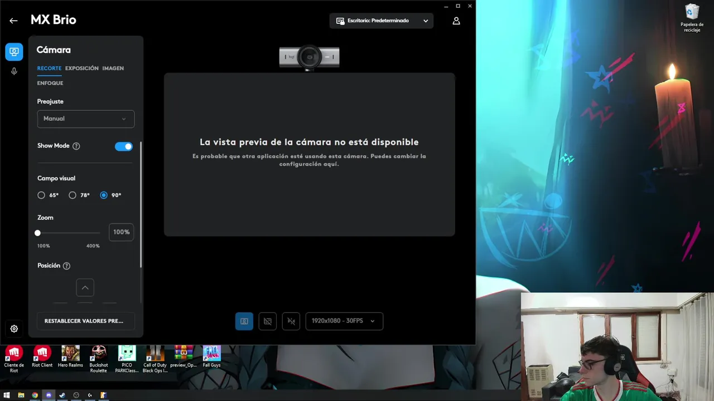Turn off the Show Mode switch
The image size is (714, 401).
tap(124, 146)
